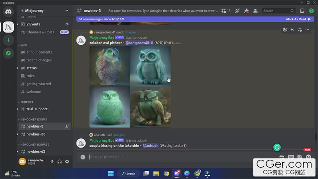Click the @anirudh mention
Viewport: 318px width, 179px height.
(x=150, y=145)
